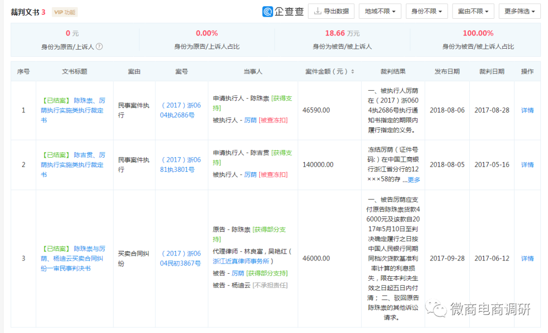This screenshot has width=548, height=333.
Task: Open 详情 for the third case
Action: click(527, 258)
